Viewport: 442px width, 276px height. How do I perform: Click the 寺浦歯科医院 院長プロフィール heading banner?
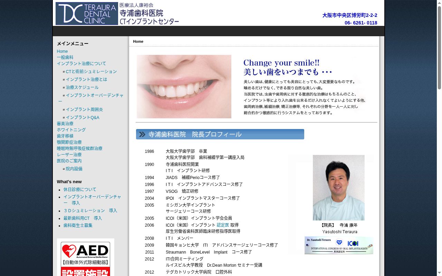(x=220, y=134)
